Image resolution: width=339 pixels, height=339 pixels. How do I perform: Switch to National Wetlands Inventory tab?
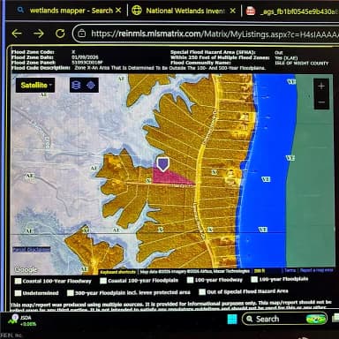(179, 11)
